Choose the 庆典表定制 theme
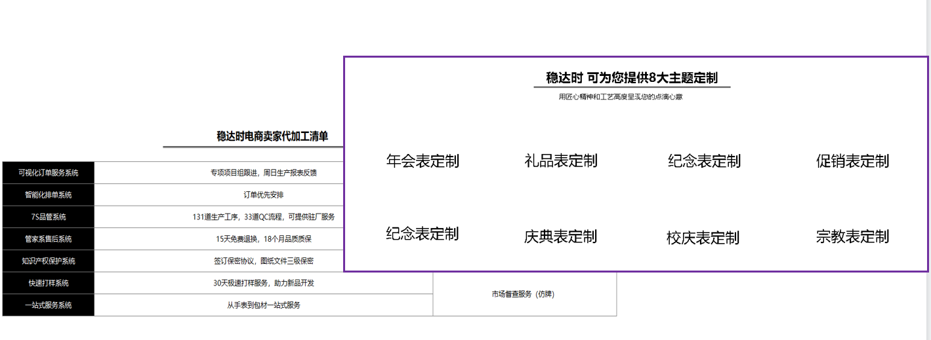The width and height of the screenshot is (931, 340). coord(560,236)
